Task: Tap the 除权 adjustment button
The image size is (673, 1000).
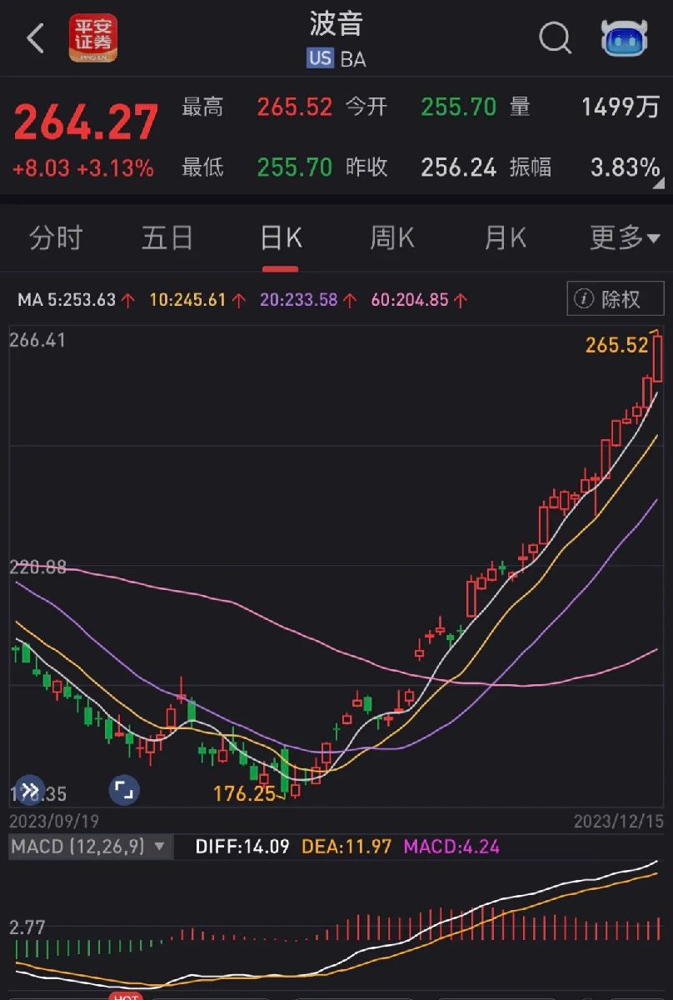Action: (616, 299)
